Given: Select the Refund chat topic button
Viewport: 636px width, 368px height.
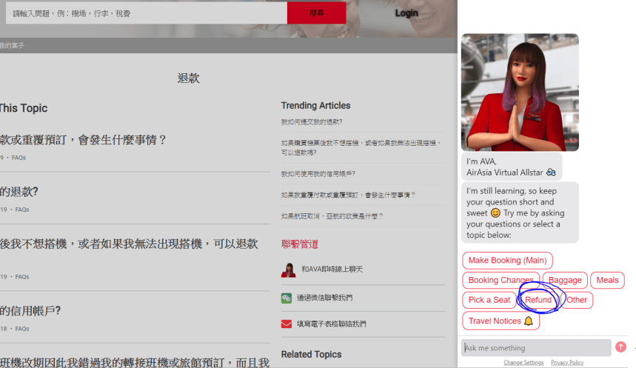Looking at the screenshot, I should pyautogui.click(x=538, y=300).
